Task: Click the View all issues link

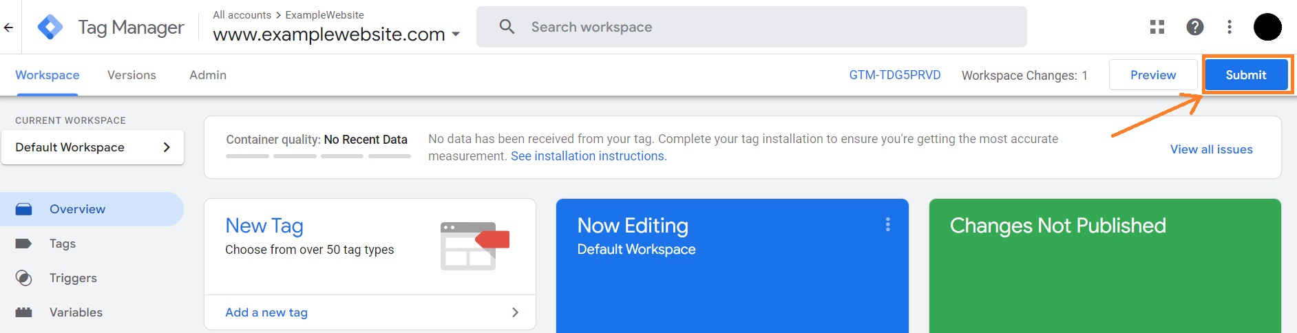Action: coord(1212,149)
